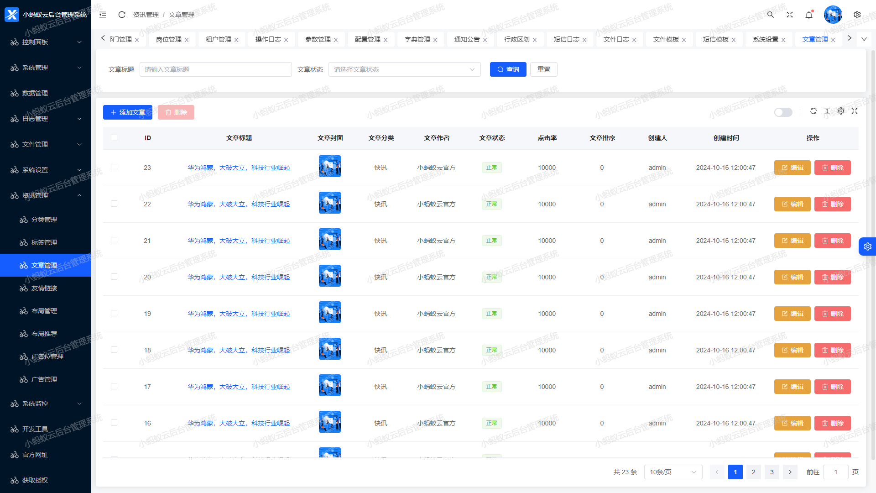Viewport: 876px width, 493px height.
Task: Open the 10条/页 page size dropdown
Action: tap(673, 472)
